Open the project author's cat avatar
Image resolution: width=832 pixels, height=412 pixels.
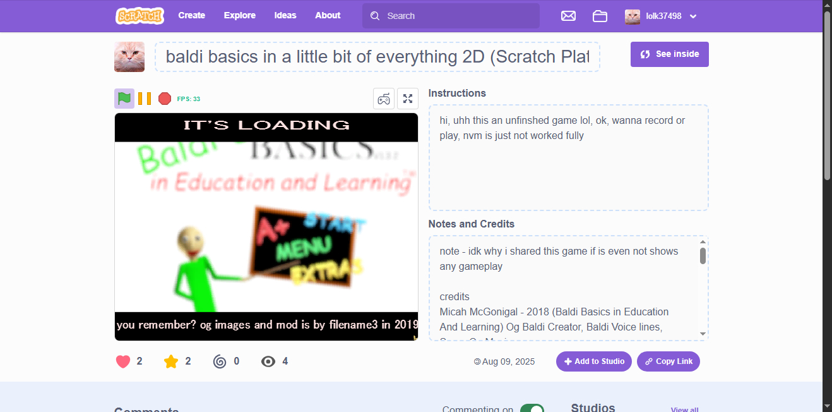pos(129,57)
